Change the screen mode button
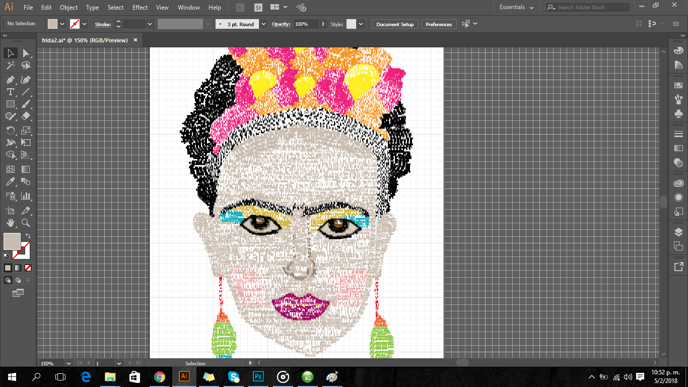Image resolution: width=688 pixels, height=387 pixels. [18, 292]
